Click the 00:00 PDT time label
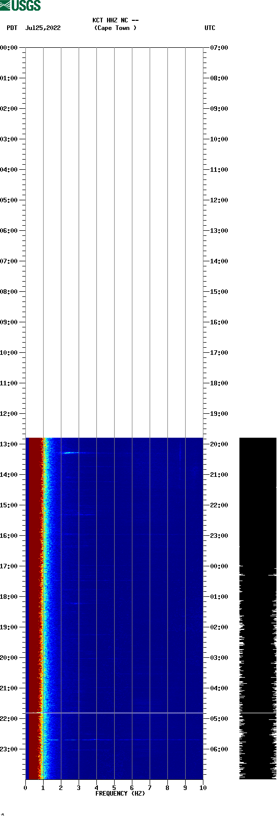Viewport: 280px width, 820px height. pyautogui.click(x=9, y=48)
